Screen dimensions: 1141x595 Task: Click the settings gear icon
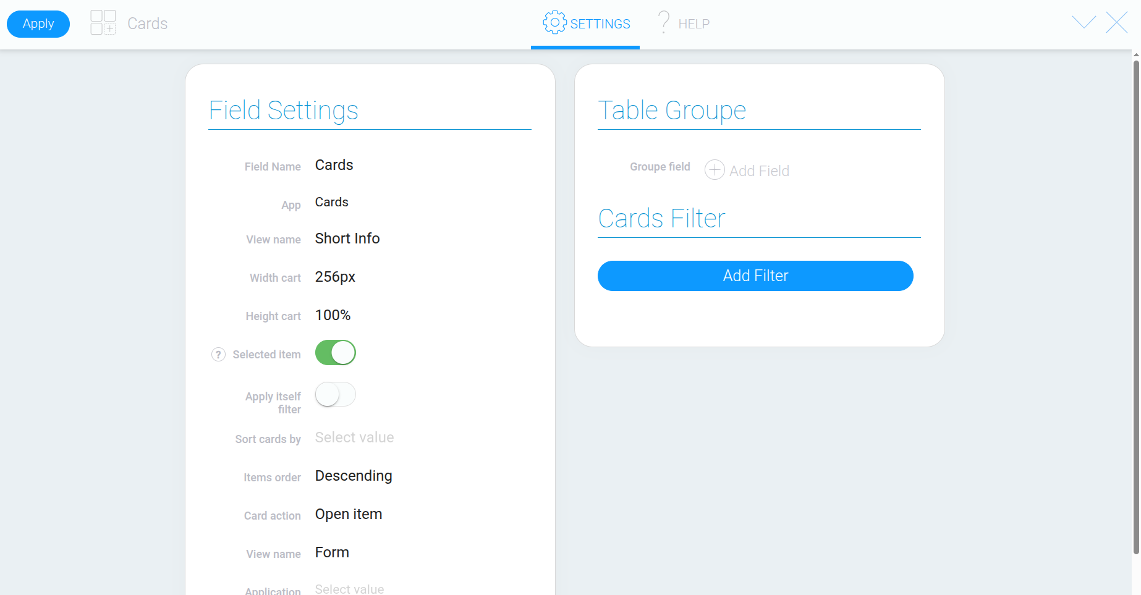coord(554,22)
